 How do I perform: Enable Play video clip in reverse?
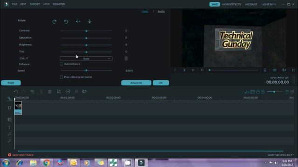[61, 77]
